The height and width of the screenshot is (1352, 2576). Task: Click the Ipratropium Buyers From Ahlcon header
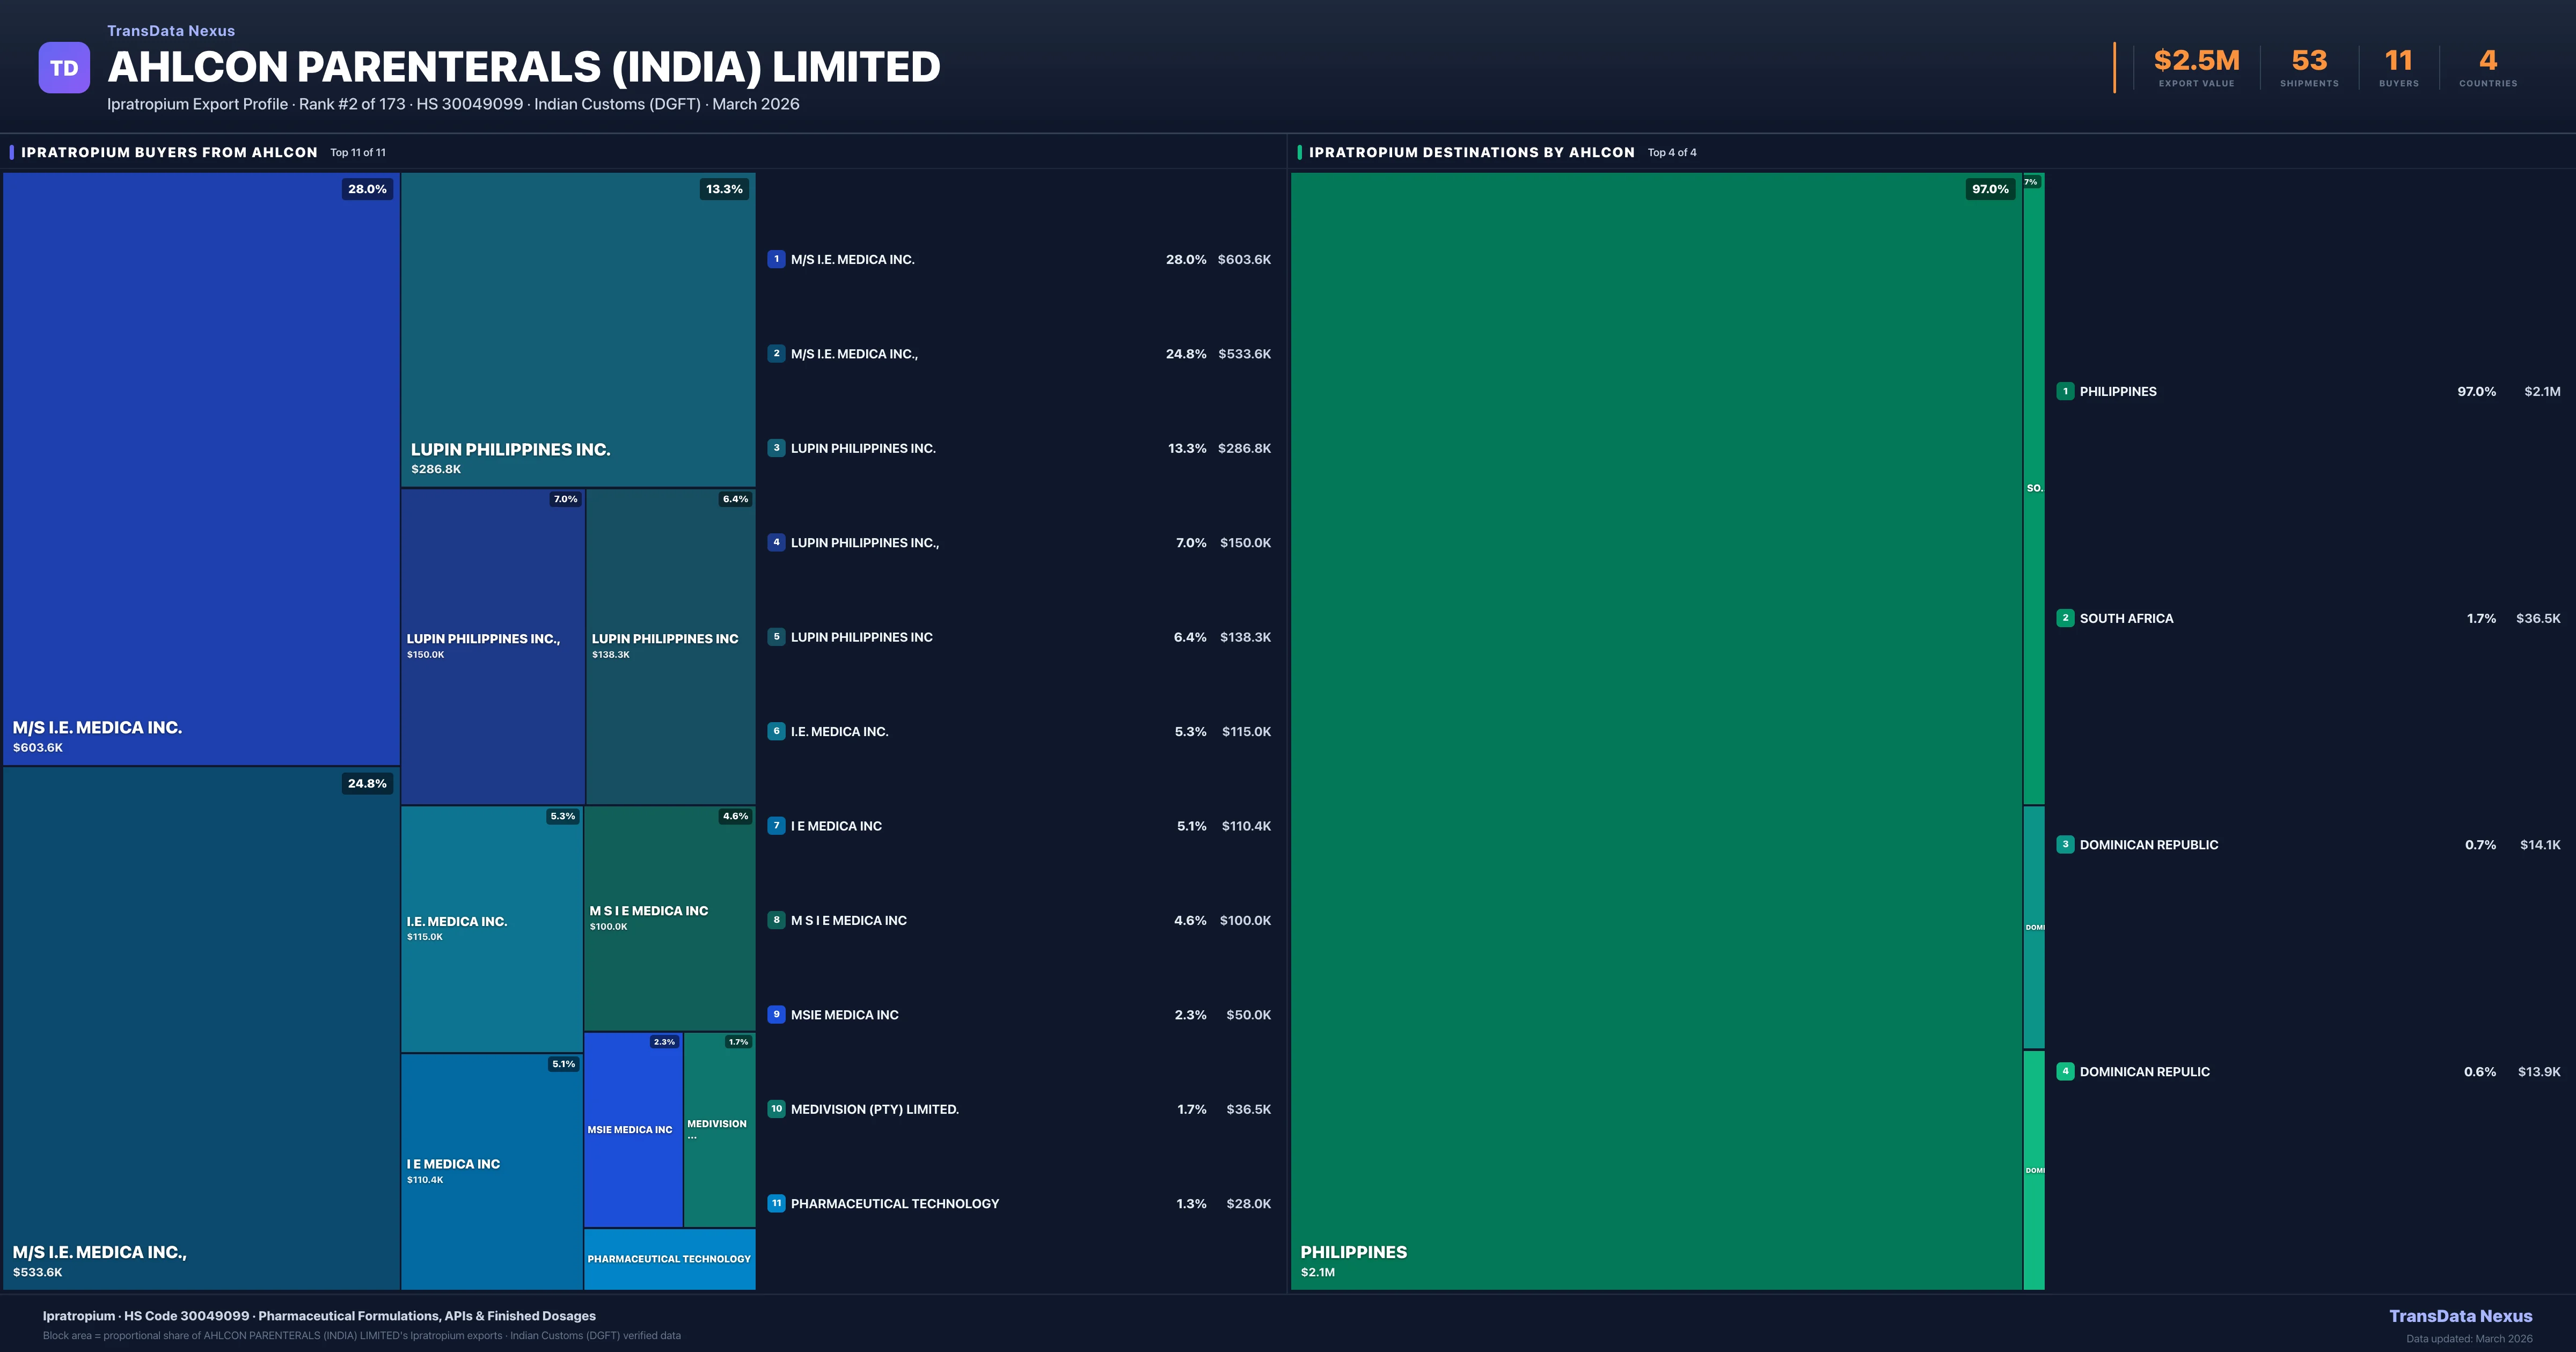(169, 152)
